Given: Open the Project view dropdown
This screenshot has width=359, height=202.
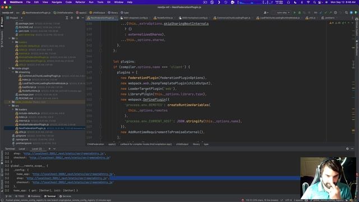Looking at the screenshot, I should 21,17.
